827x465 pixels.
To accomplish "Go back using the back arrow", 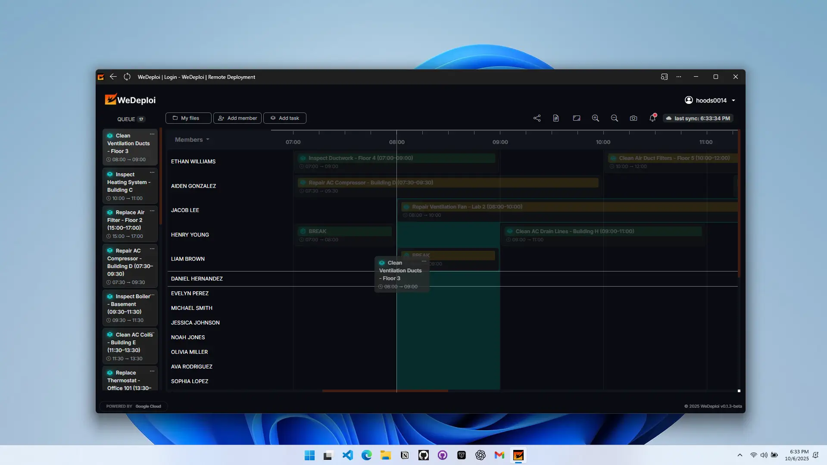I will 113,77.
